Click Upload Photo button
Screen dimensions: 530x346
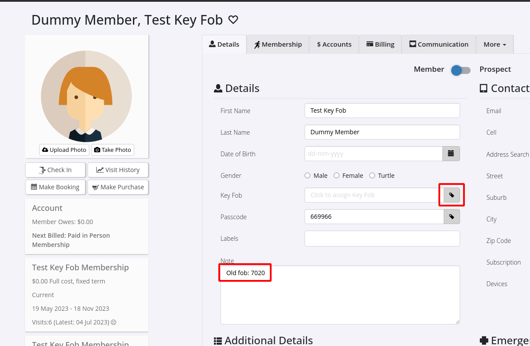point(64,150)
